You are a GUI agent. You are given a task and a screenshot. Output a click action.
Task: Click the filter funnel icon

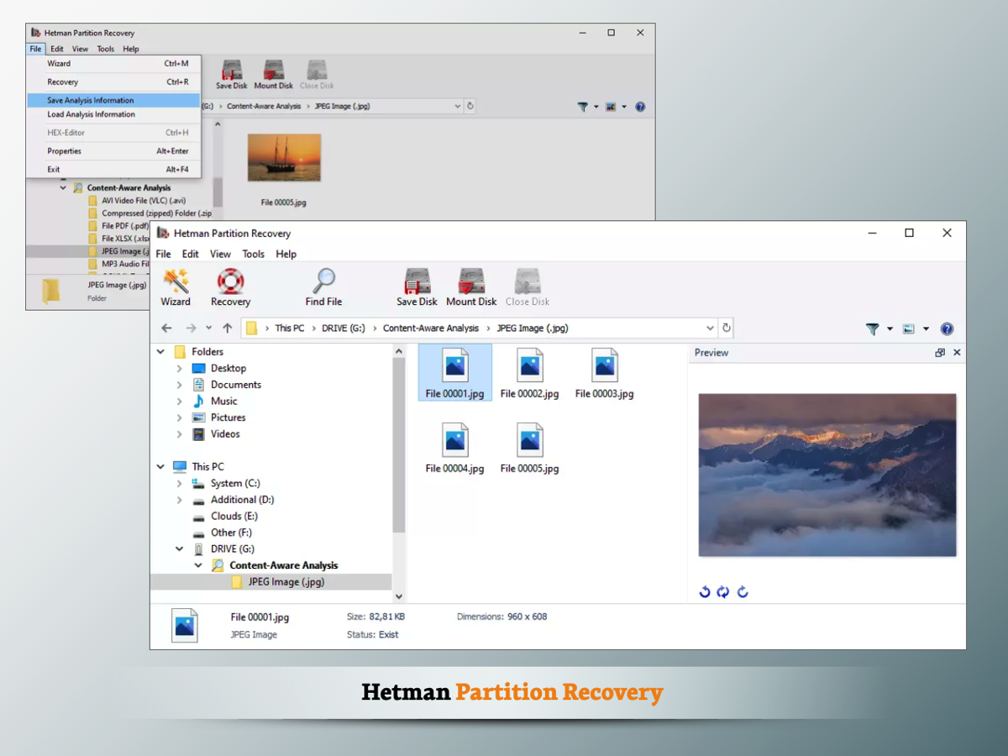872,328
